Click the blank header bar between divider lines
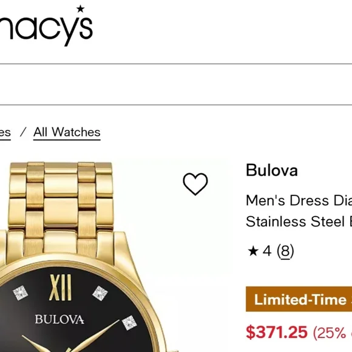This screenshot has width=352, height=352. coord(176,84)
